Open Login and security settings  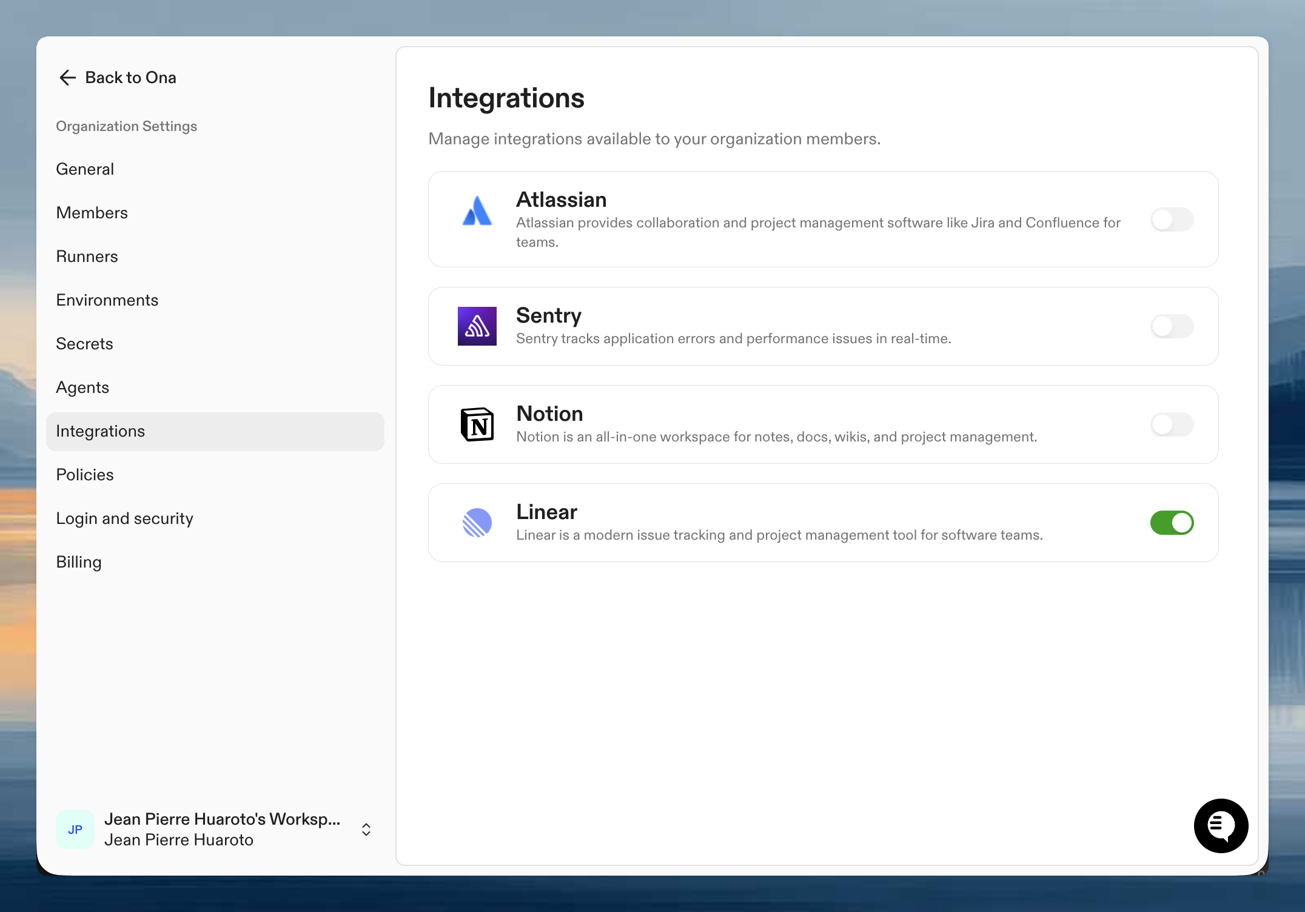pos(124,518)
